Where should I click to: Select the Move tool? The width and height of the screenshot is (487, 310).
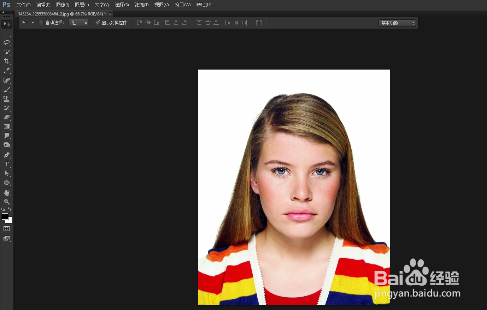7,24
